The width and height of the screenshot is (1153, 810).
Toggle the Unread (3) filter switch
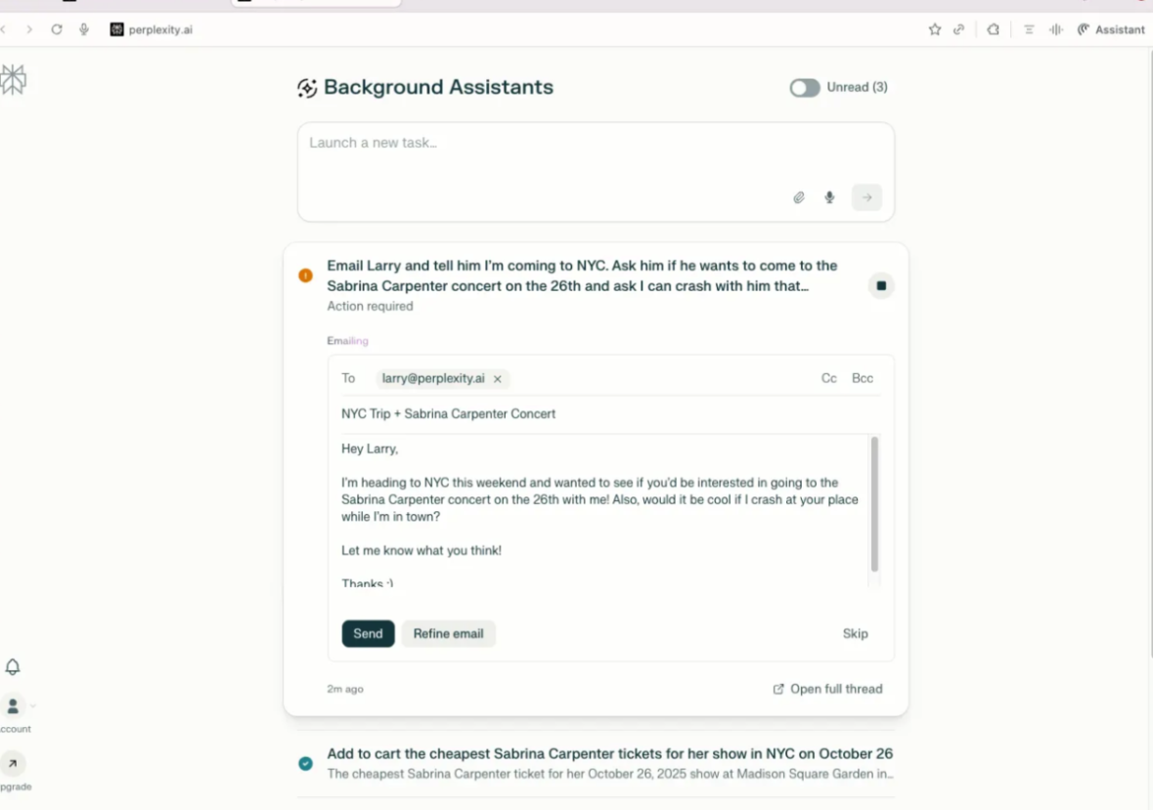coord(805,88)
